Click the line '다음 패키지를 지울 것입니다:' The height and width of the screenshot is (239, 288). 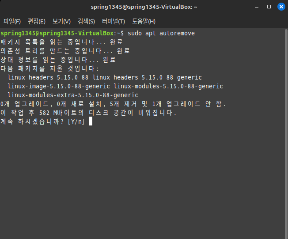point(49,68)
